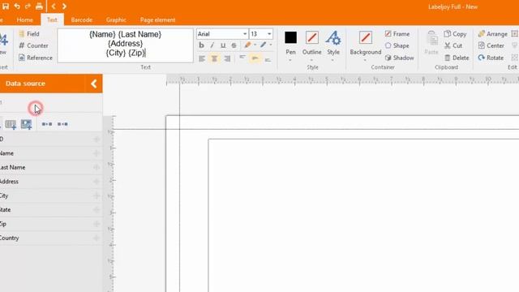Insert a Field into the text
This screenshot has height=292, width=519.
point(29,34)
